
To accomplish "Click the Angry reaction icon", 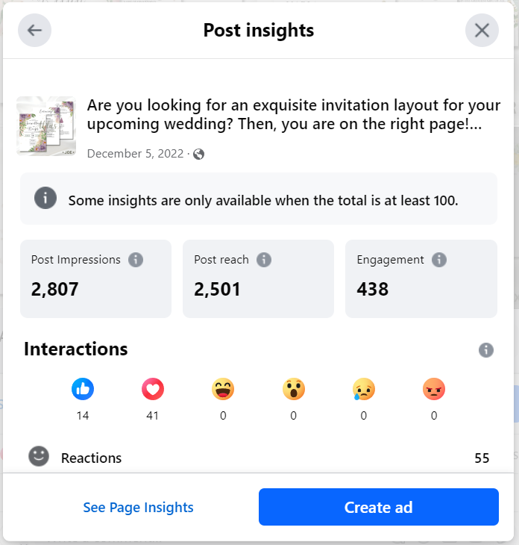I will click(x=433, y=389).
